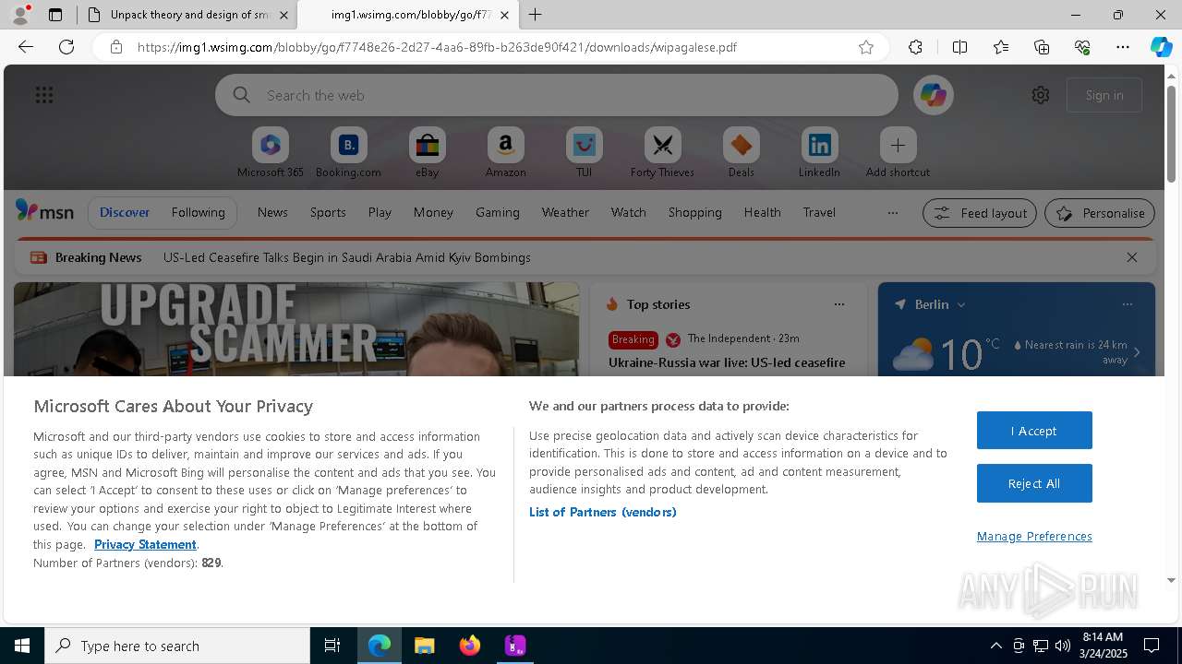Open the Tab actions menu icon

[x=55, y=15]
